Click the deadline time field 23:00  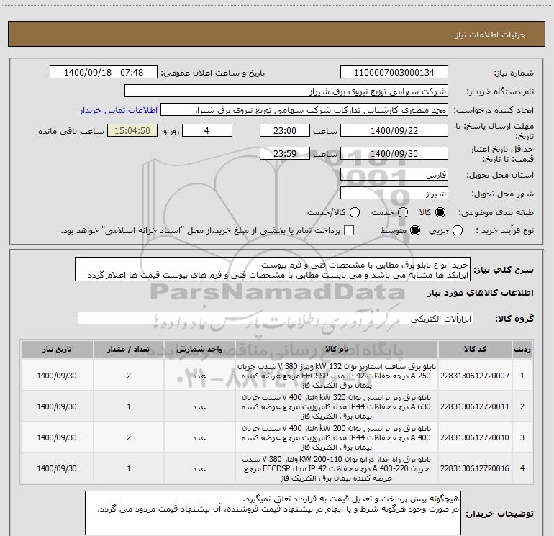tap(285, 130)
